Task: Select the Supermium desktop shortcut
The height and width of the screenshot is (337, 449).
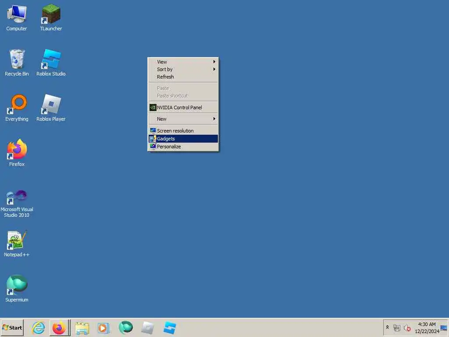Action: pyautogui.click(x=17, y=289)
